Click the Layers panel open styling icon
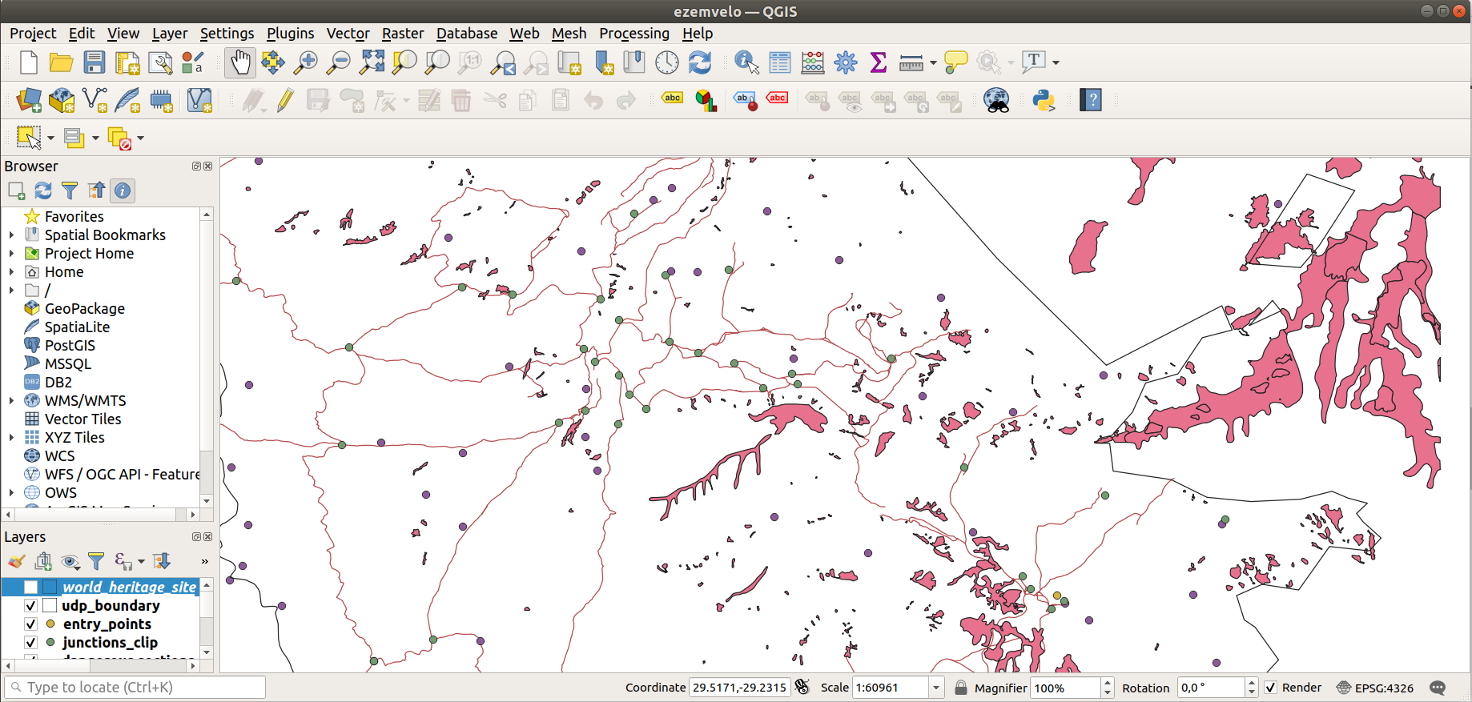The width and height of the screenshot is (1472, 702). click(x=16, y=561)
